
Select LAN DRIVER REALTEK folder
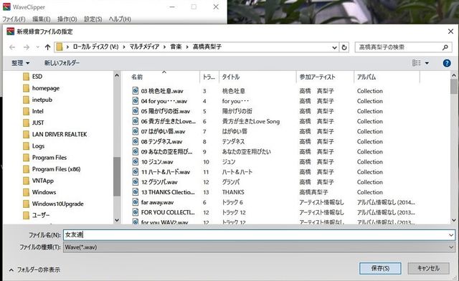pyautogui.click(x=55, y=134)
